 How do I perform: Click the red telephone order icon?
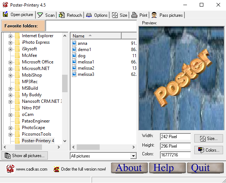57,169
